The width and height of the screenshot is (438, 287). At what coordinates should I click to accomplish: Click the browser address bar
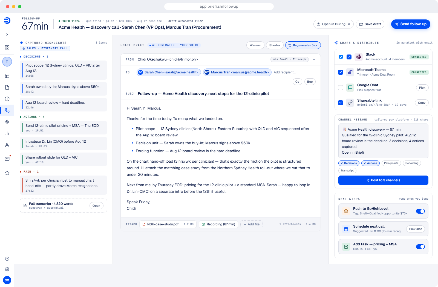[x=219, y=7]
